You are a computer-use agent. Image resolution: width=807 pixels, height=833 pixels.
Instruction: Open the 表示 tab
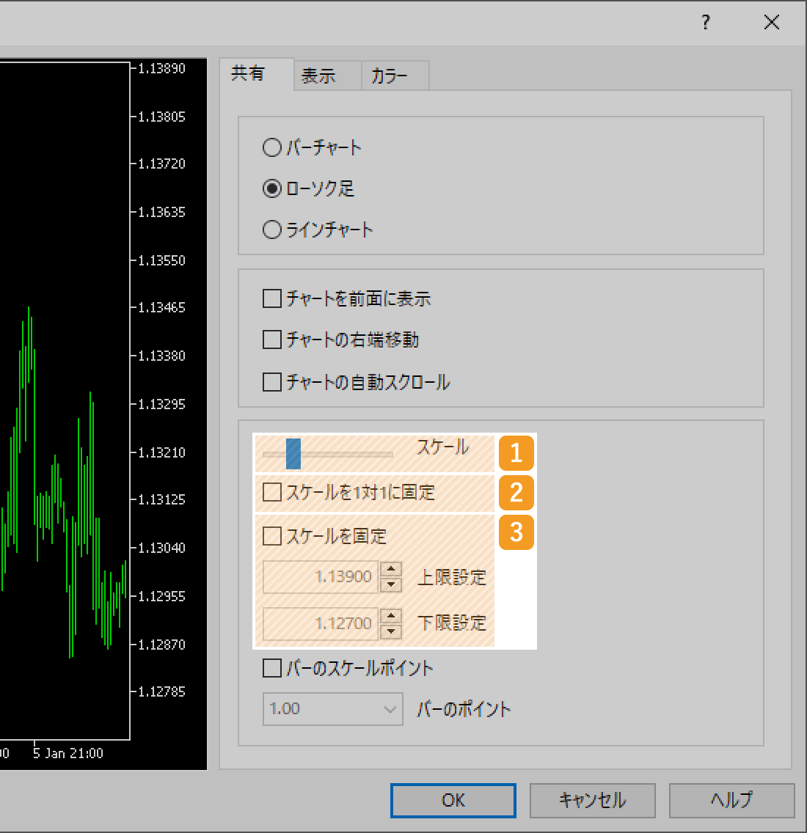tap(327, 76)
